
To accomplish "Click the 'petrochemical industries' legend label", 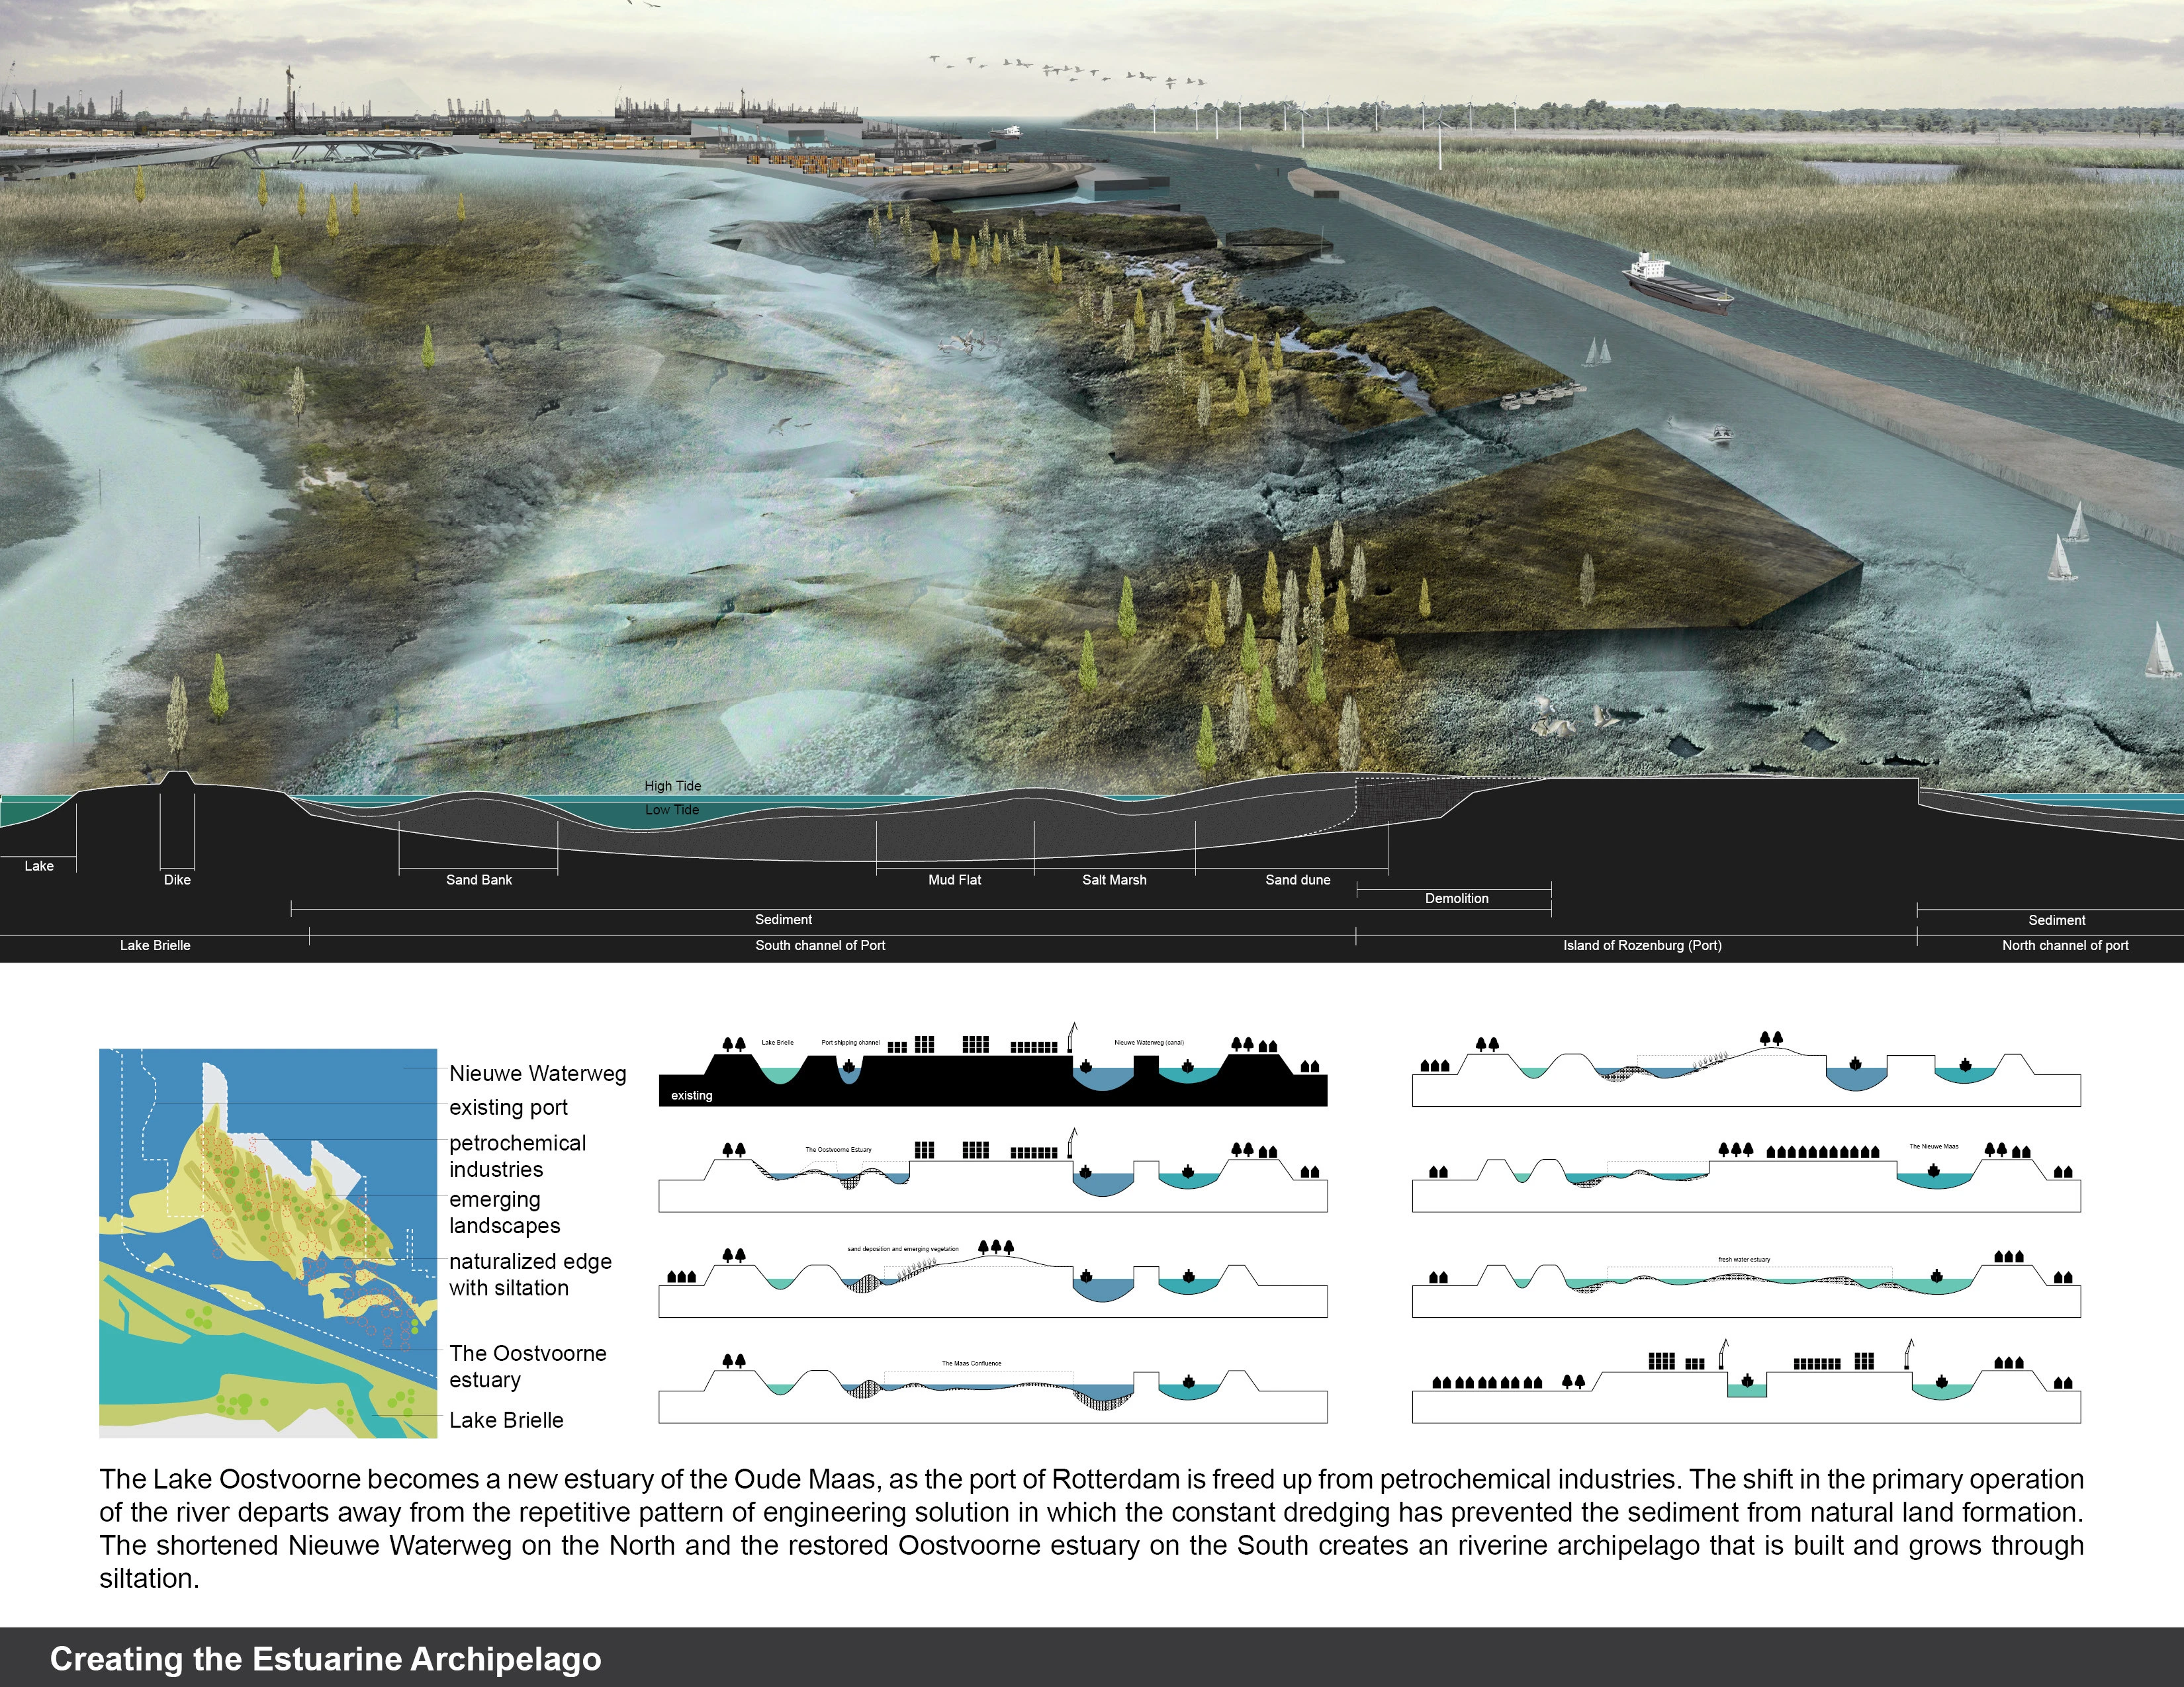I will [518, 1155].
